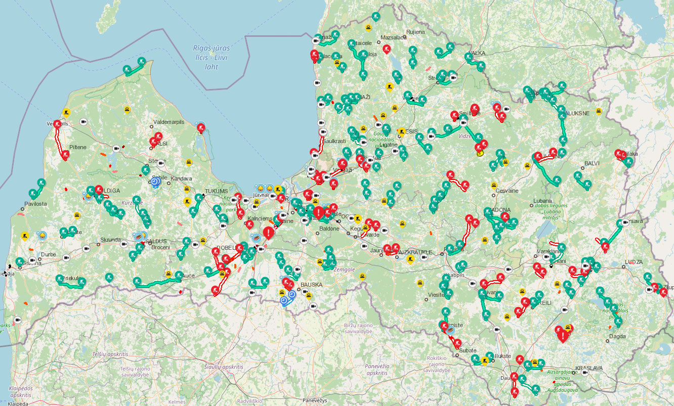
Task: Click the red warning marker near Daugavpils
Action: click(563, 336)
